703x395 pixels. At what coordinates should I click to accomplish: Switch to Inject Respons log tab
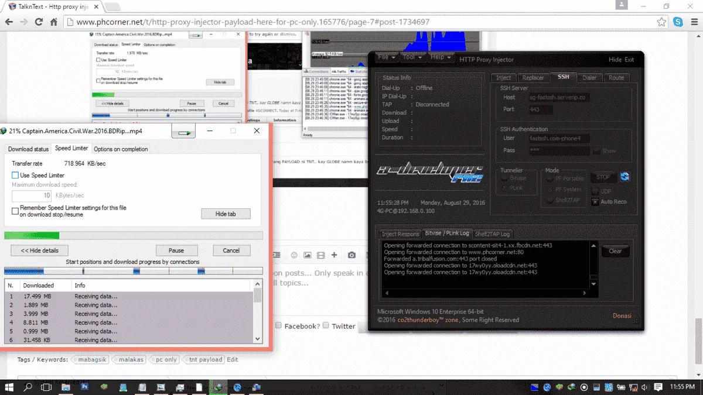click(x=400, y=233)
